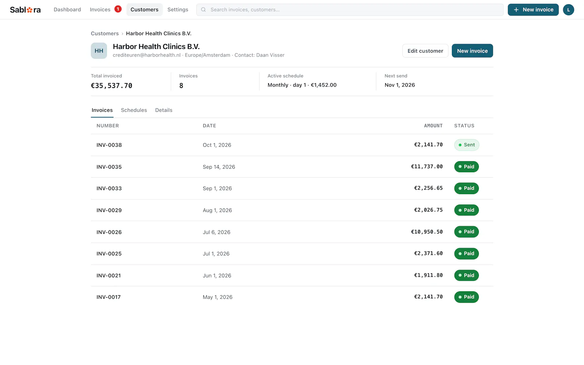The image size is (584, 365).
Task: Click New invoice beside Edit customer
Action: pyautogui.click(x=472, y=51)
